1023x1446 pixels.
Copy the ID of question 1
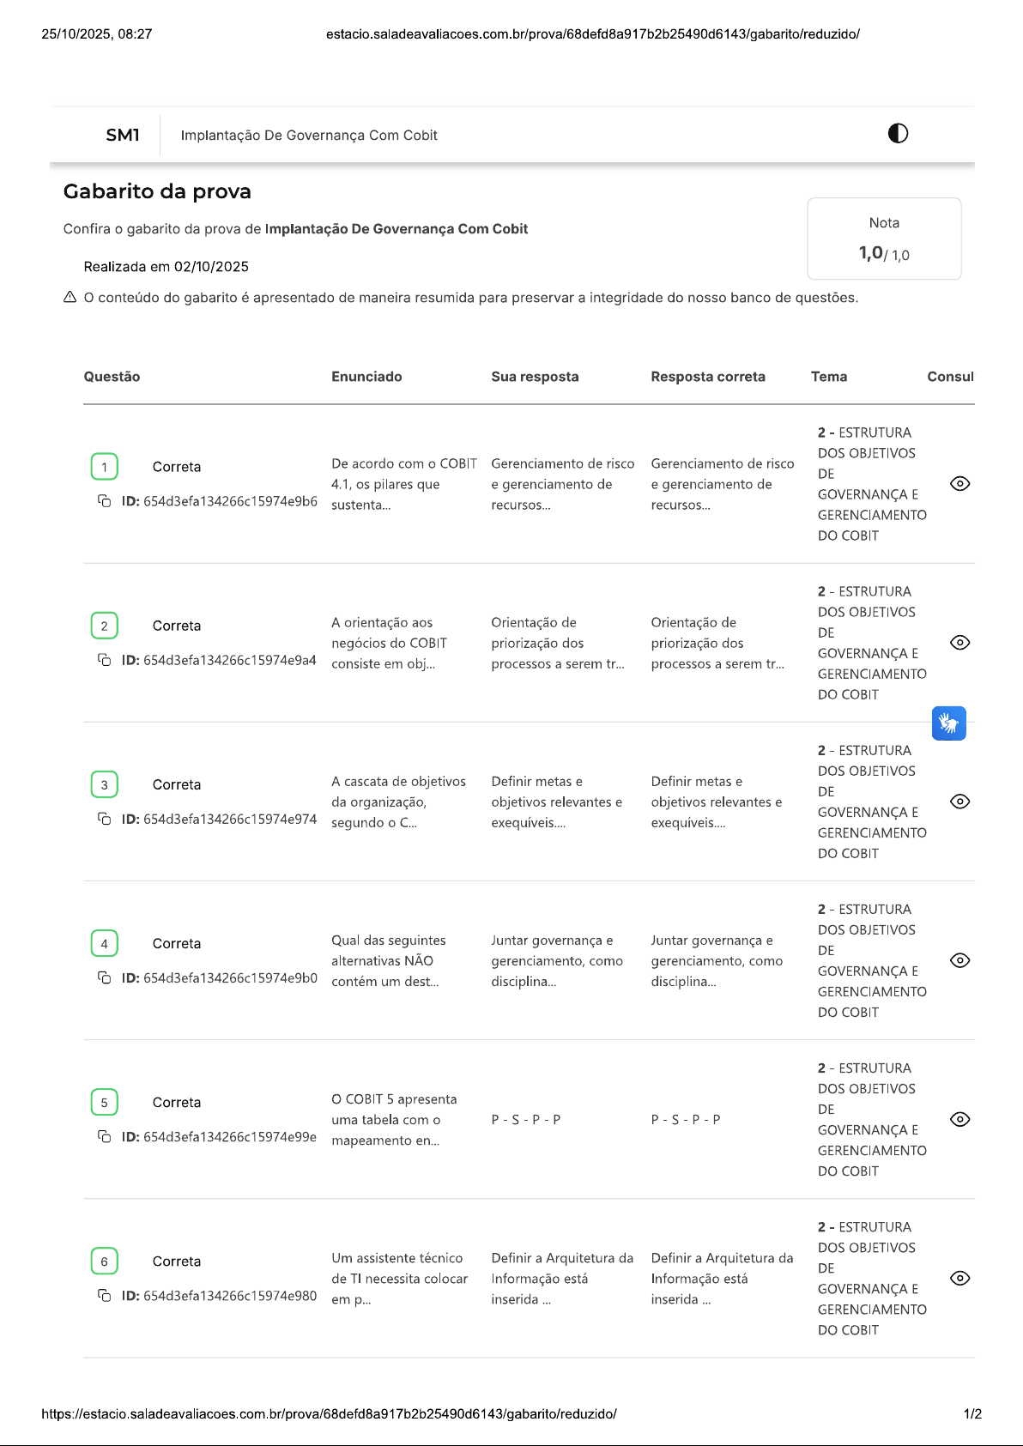coord(105,501)
